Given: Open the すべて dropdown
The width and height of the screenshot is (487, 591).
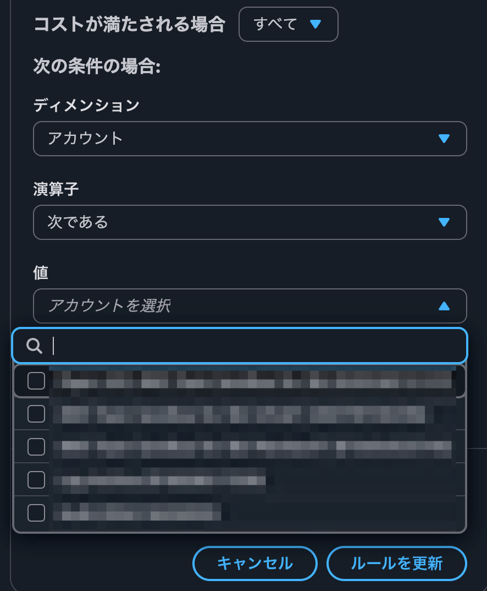Looking at the screenshot, I should point(288,24).
